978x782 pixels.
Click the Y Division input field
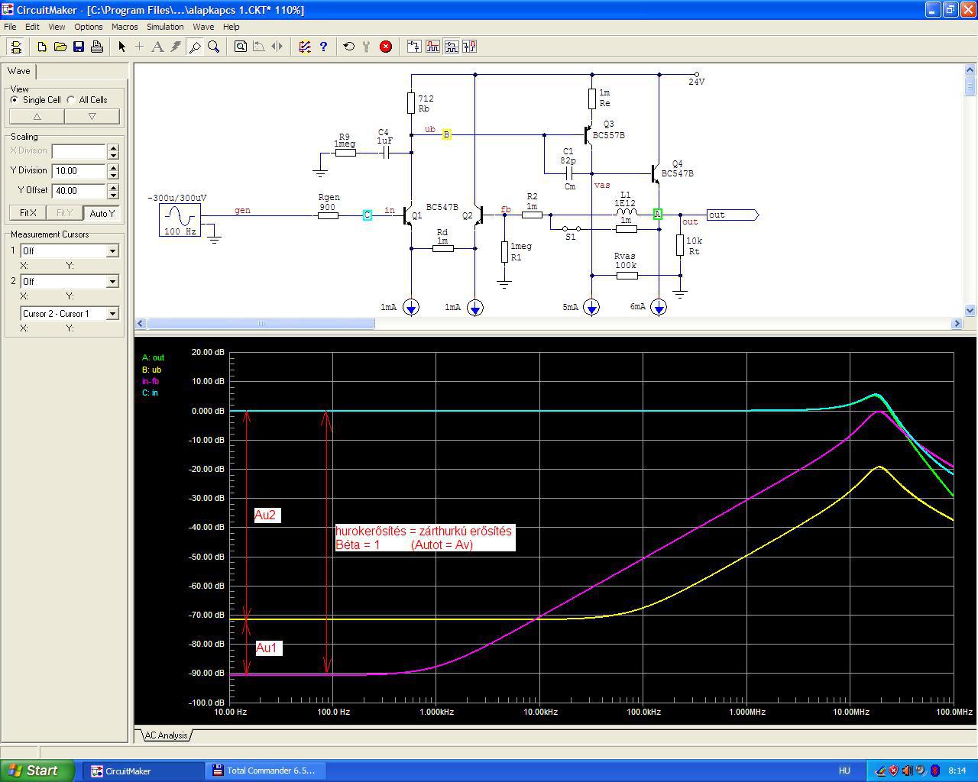[x=78, y=171]
